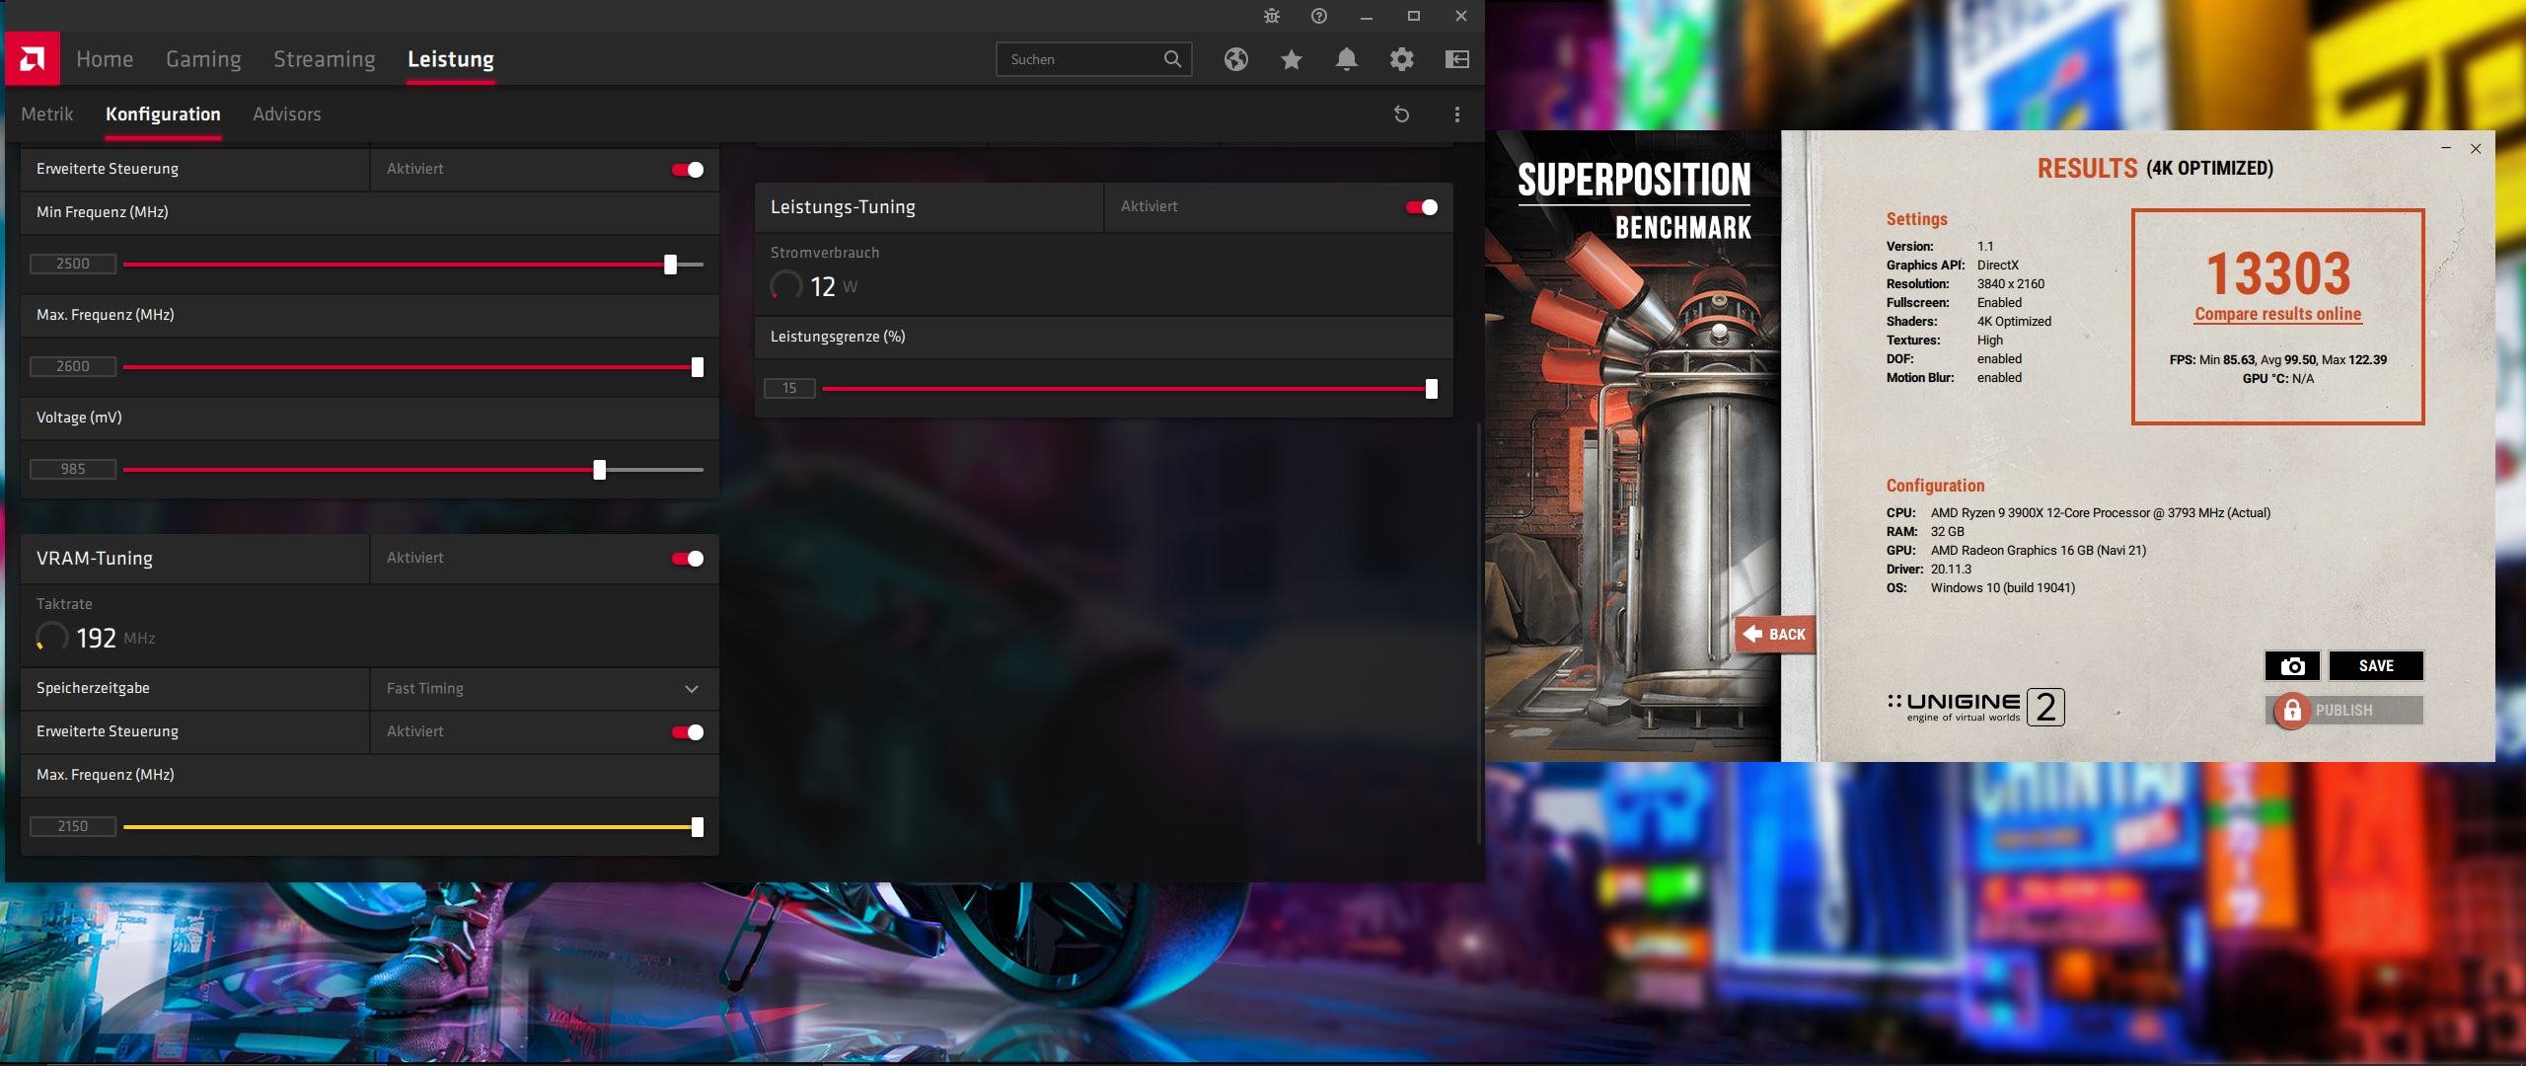This screenshot has height=1066, width=2526.
Task: Open the help question mark icon
Action: pyautogui.click(x=1319, y=16)
